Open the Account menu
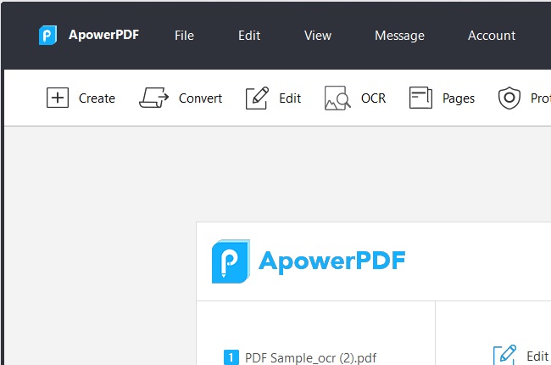This screenshot has height=365, width=551. point(492,36)
